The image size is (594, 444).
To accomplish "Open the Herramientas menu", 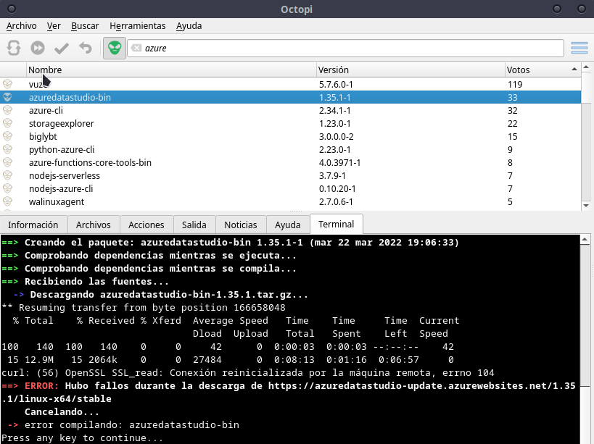I will pos(138,26).
